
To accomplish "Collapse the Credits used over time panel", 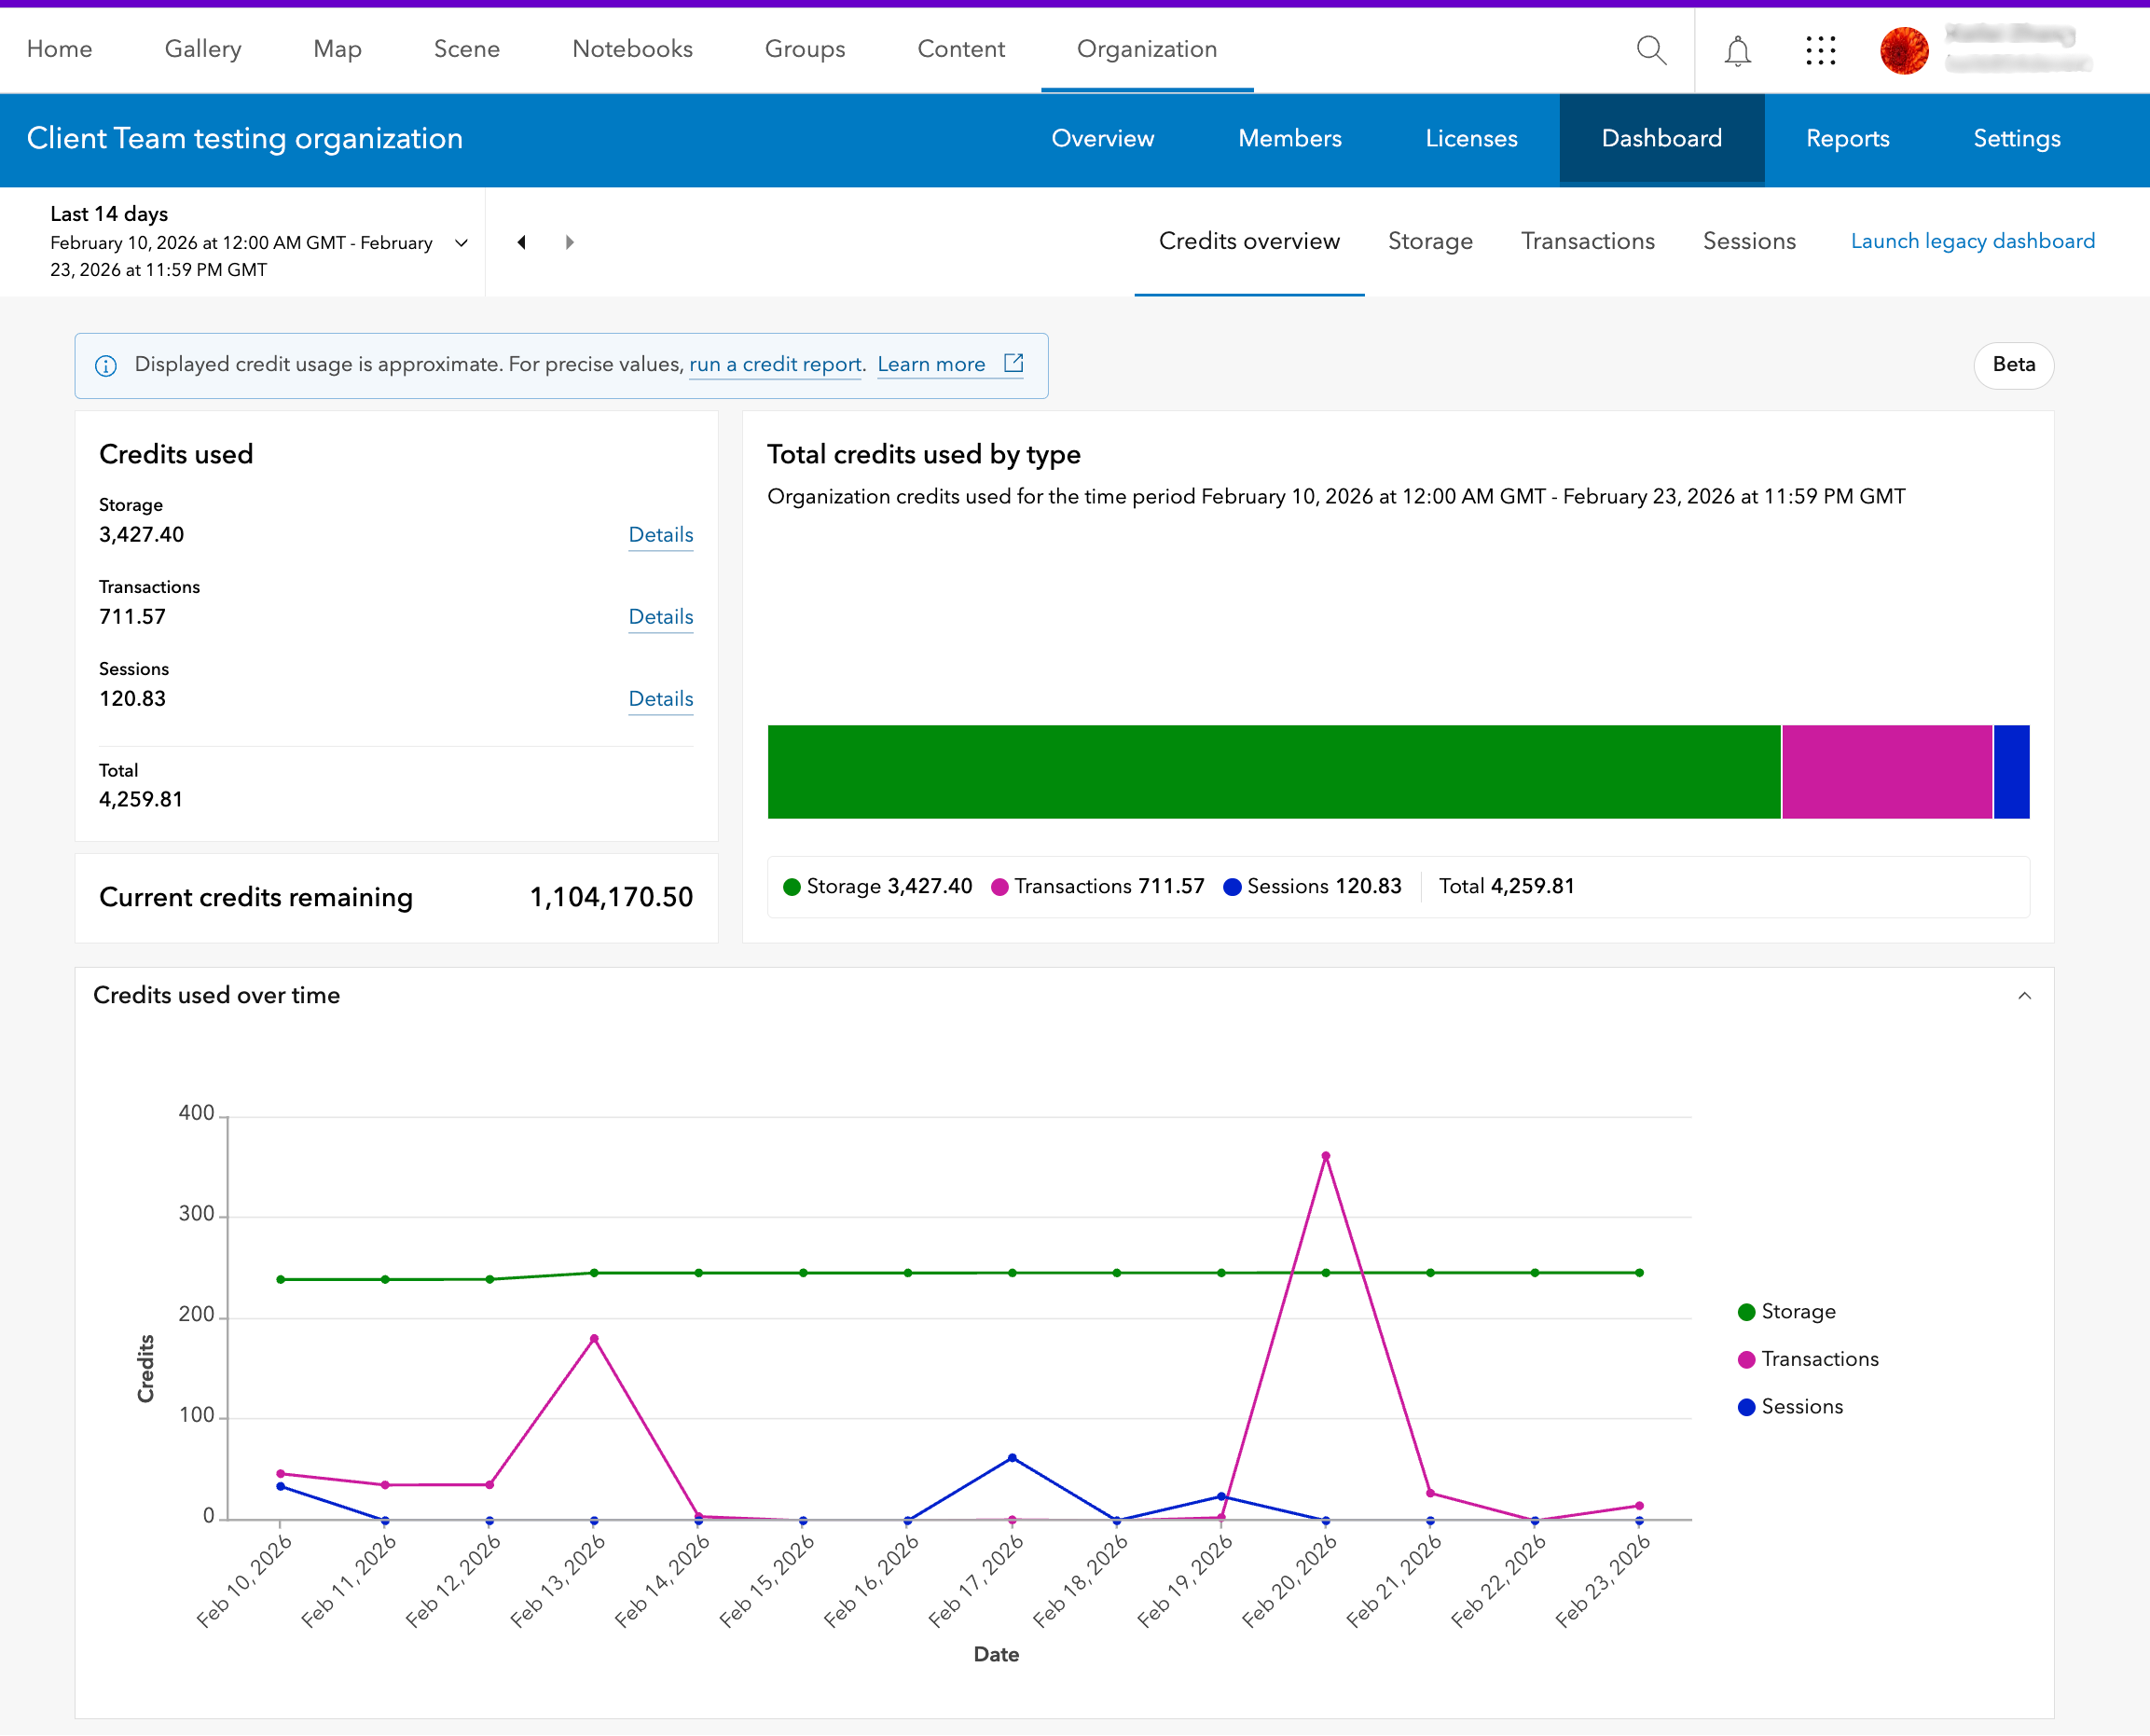I will [x=2024, y=996].
